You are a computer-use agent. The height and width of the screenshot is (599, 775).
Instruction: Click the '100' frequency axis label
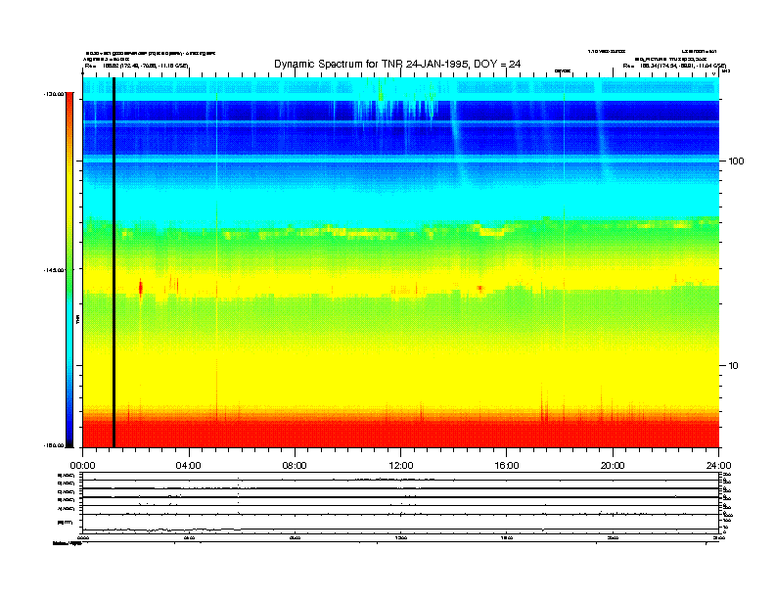click(736, 161)
